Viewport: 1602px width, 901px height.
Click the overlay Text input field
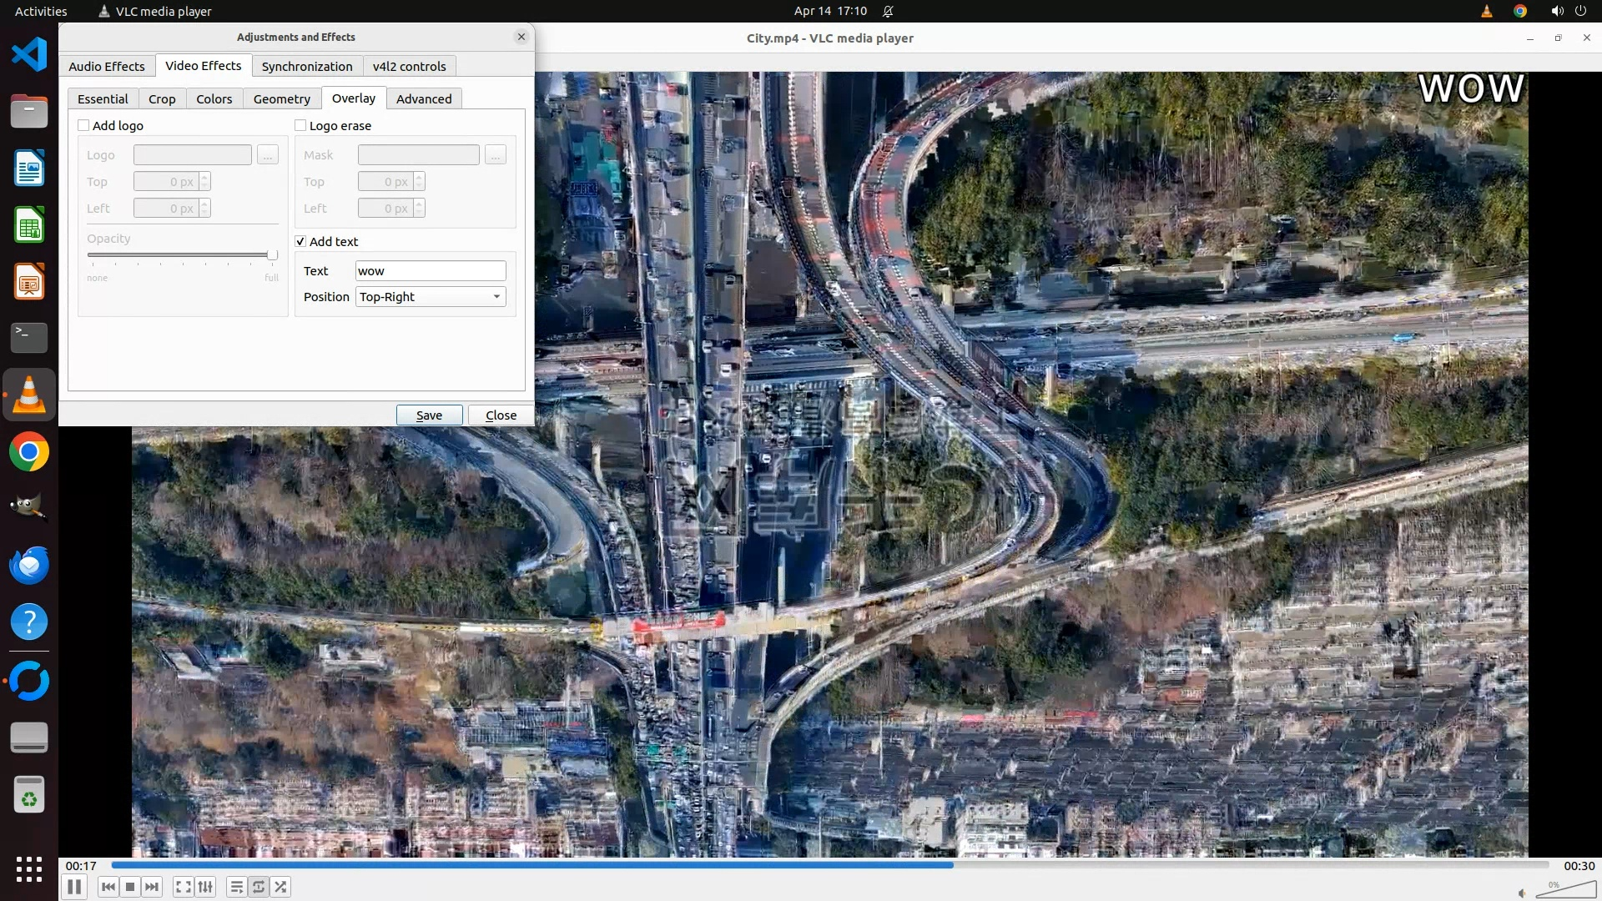point(431,271)
